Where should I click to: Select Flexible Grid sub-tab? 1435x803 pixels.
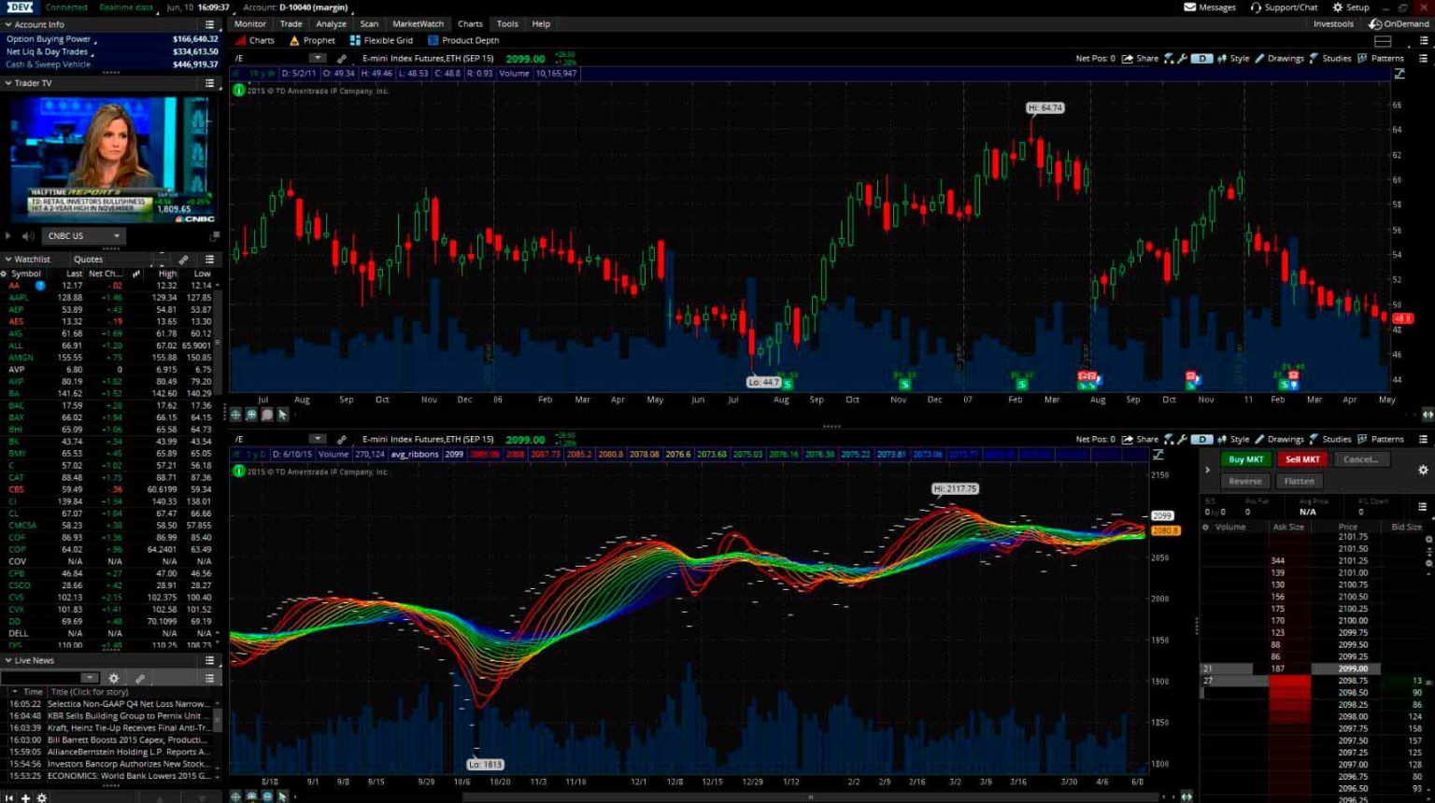click(381, 41)
